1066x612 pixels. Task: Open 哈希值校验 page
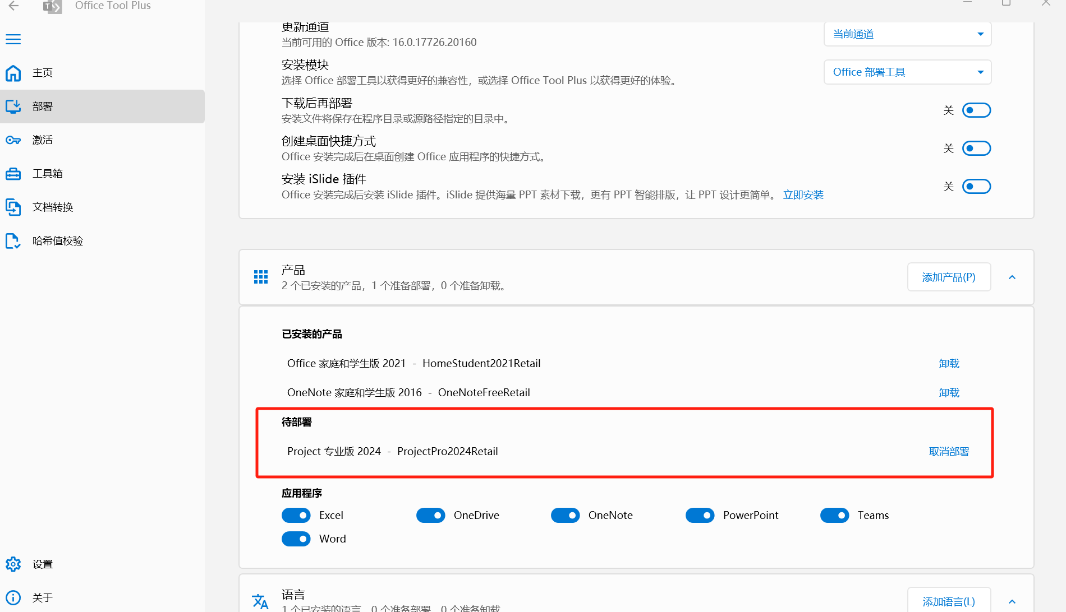coord(102,241)
